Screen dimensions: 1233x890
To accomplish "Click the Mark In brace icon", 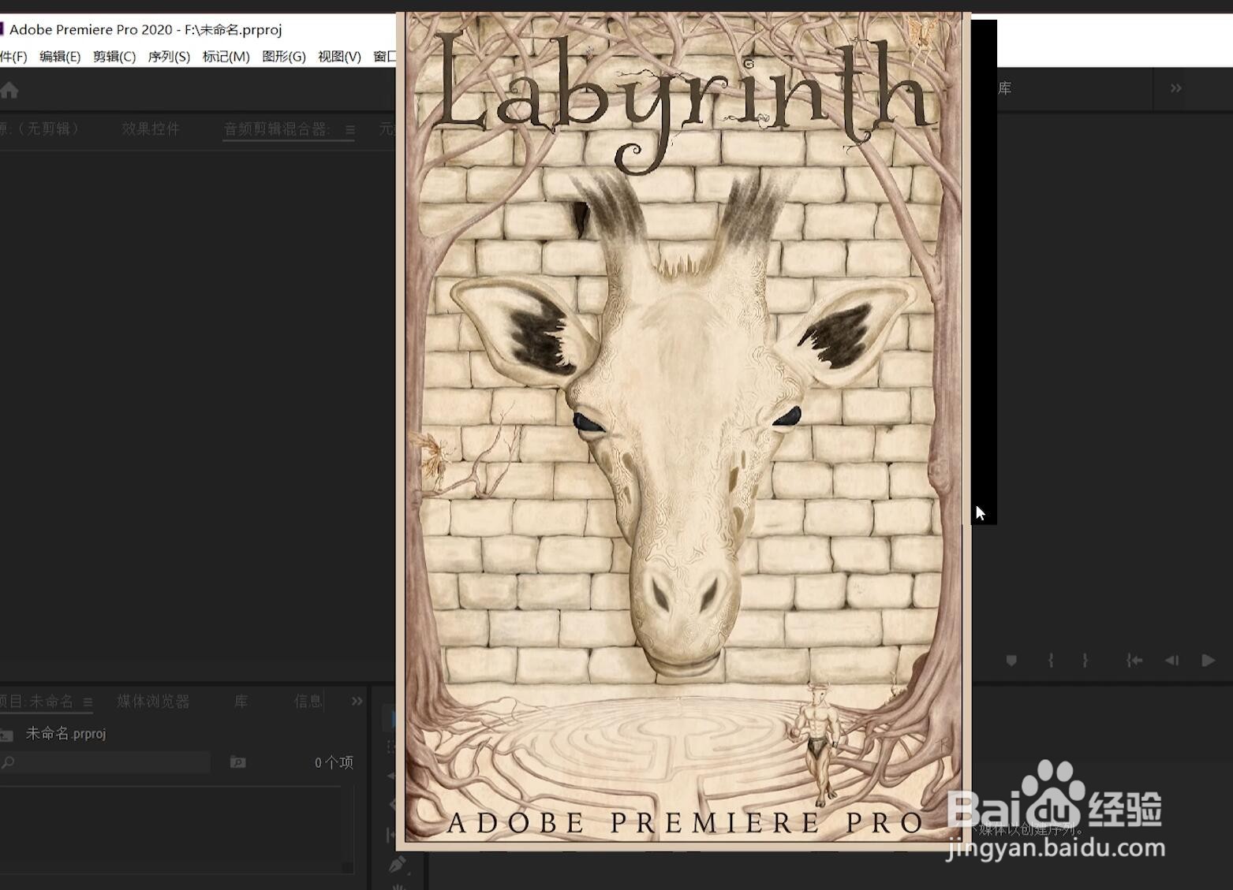I will tap(1051, 661).
